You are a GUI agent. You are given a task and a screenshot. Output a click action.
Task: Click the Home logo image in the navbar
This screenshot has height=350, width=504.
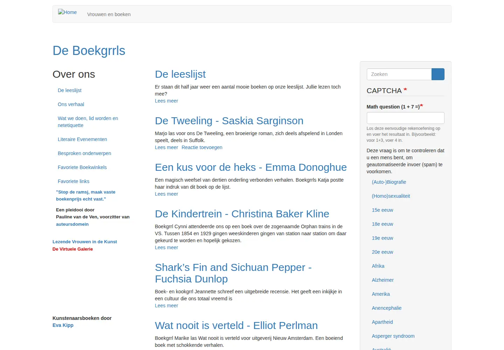point(67,12)
